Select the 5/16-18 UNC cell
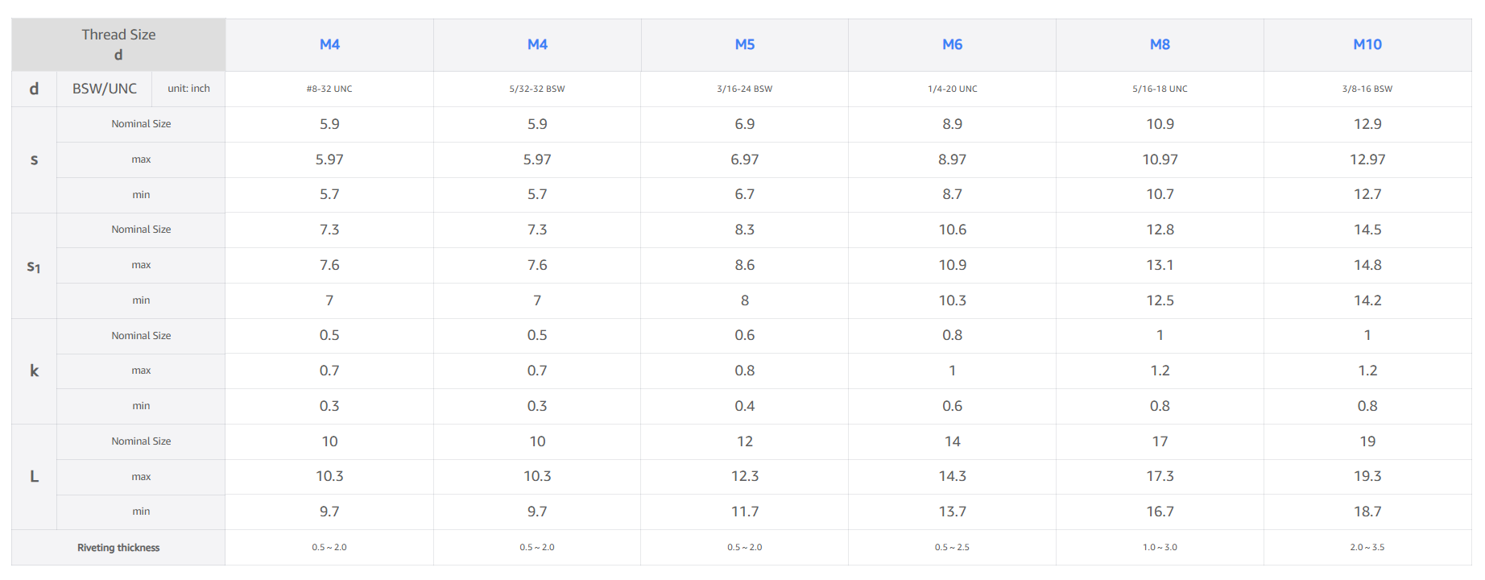1485x580 pixels. point(1160,89)
